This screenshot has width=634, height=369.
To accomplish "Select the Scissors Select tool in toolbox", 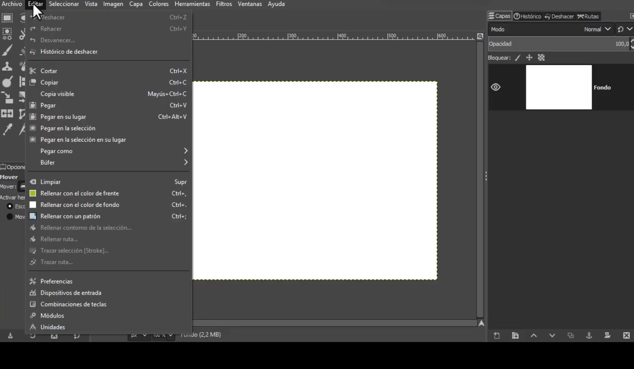I will click(22, 34).
